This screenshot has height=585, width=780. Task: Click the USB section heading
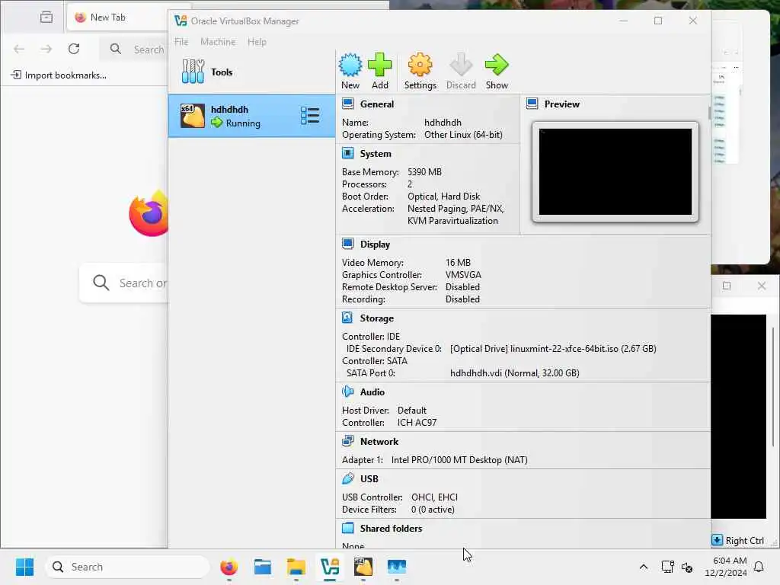pos(369,479)
